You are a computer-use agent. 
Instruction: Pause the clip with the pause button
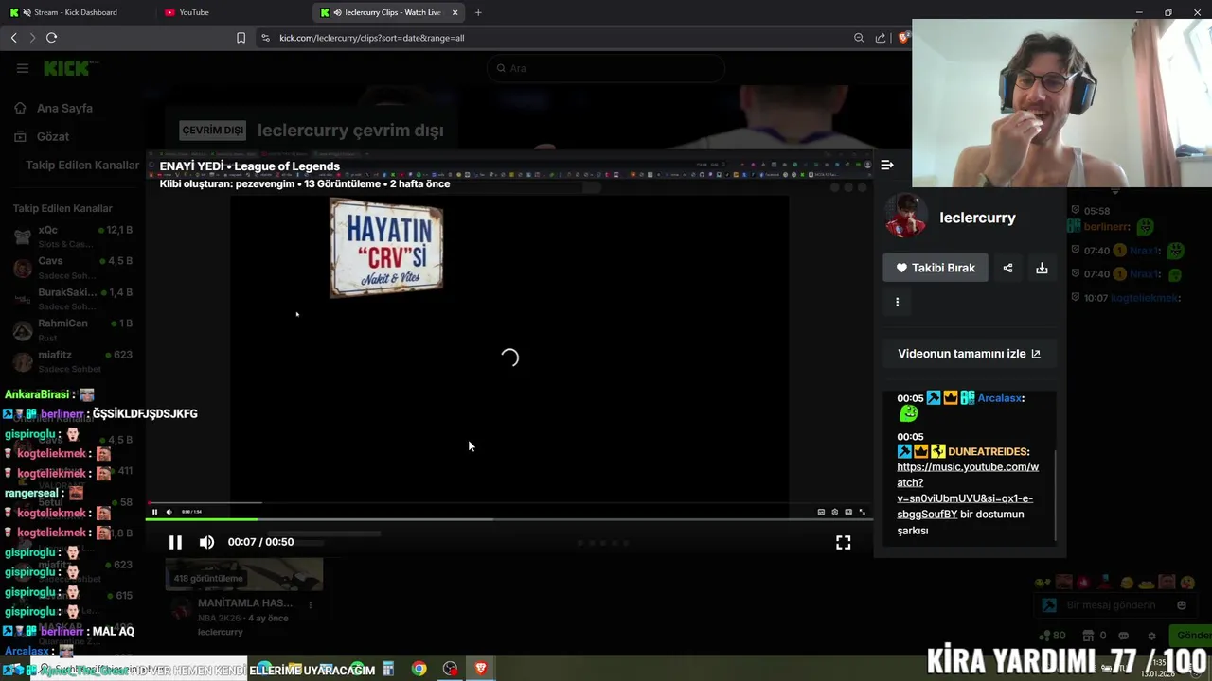tap(175, 542)
